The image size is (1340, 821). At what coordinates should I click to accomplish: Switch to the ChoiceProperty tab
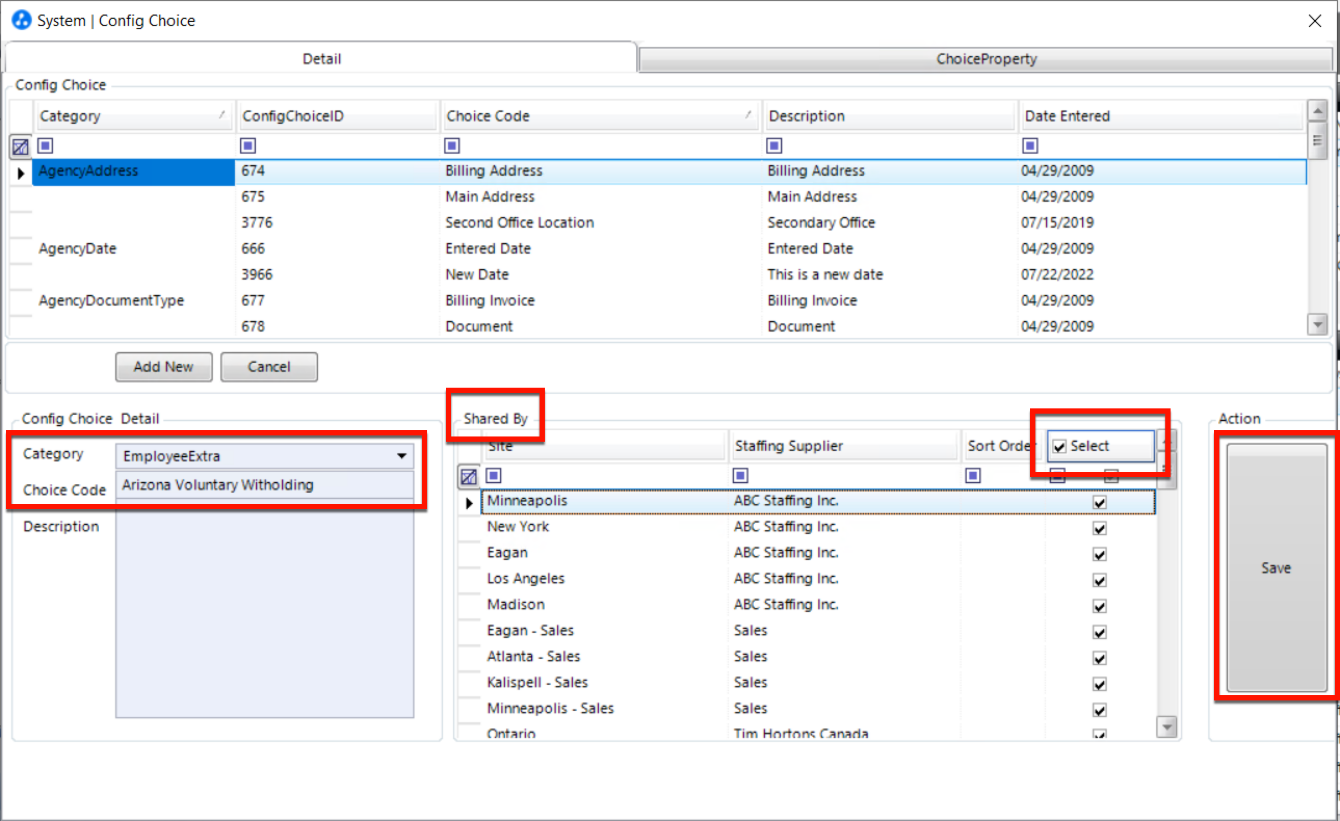pyautogui.click(x=986, y=59)
